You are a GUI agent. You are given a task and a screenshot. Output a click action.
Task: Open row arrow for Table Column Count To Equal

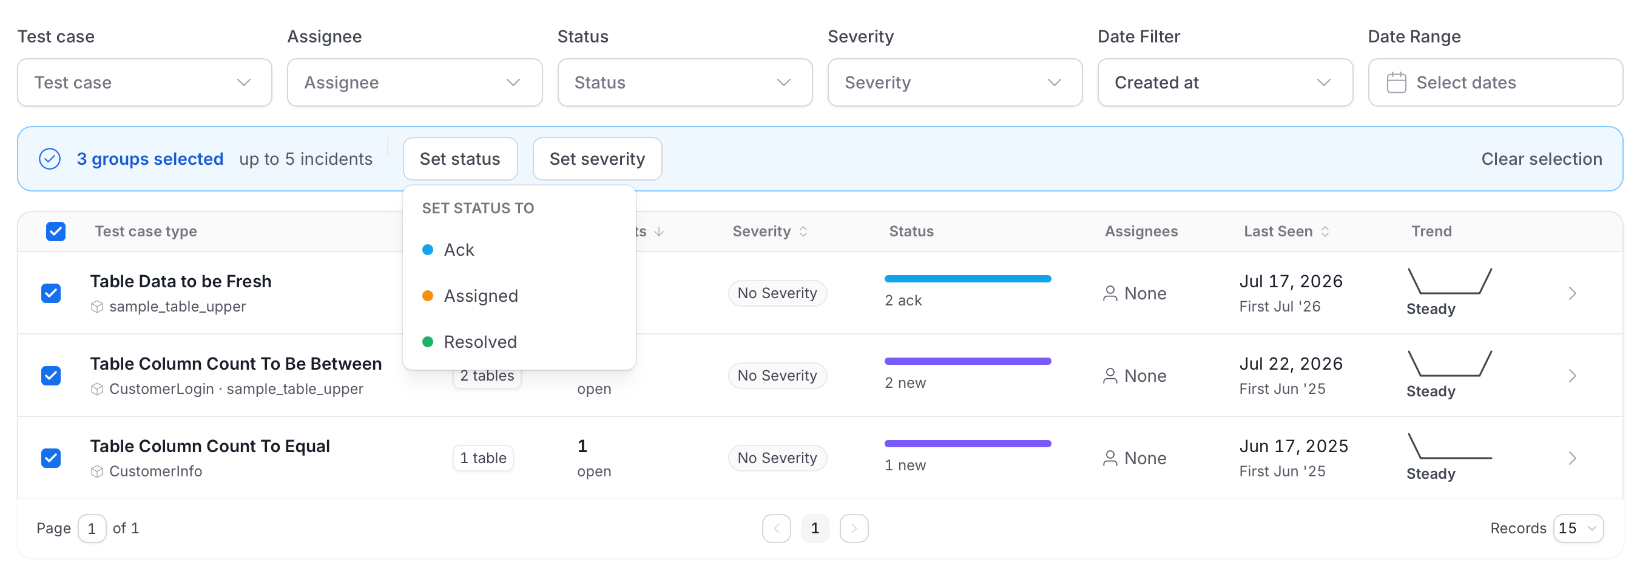click(1571, 459)
